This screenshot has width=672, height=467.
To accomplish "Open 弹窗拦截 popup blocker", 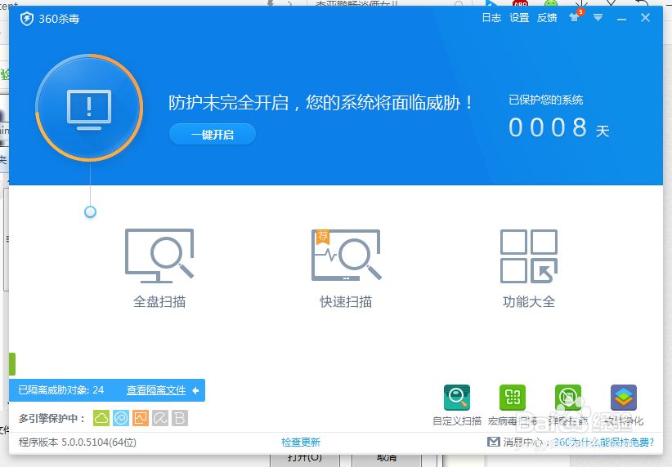I will click(x=568, y=405).
